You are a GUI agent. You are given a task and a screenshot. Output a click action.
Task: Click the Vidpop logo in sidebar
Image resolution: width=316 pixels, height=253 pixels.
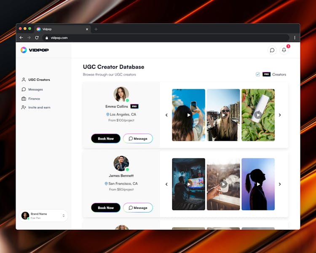tap(35, 50)
